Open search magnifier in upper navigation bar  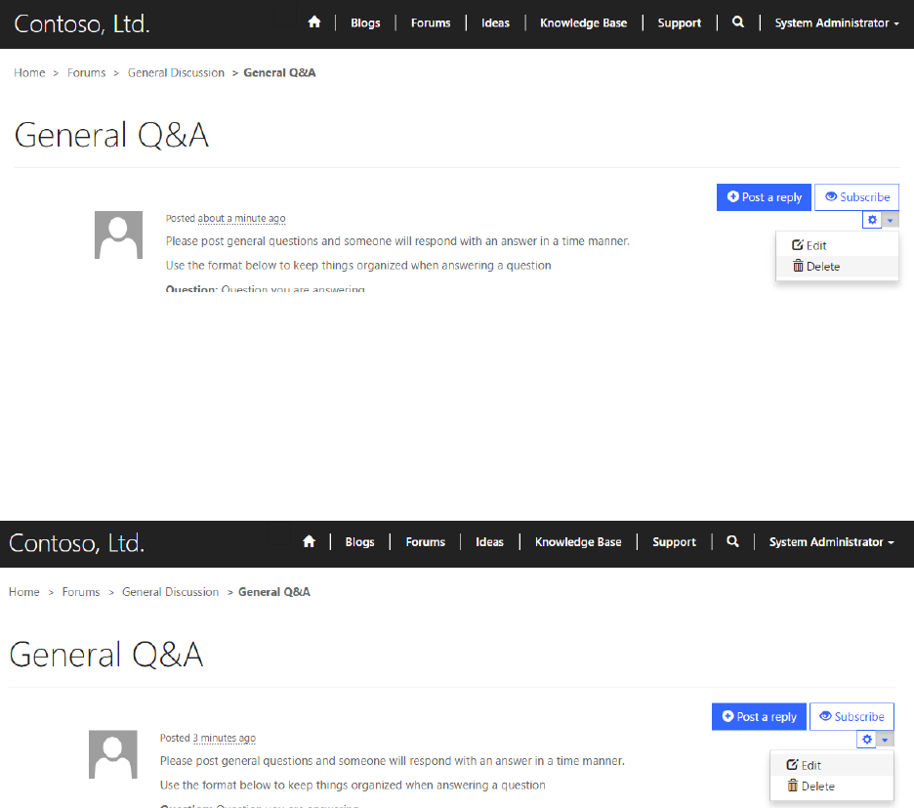click(738, 22)
